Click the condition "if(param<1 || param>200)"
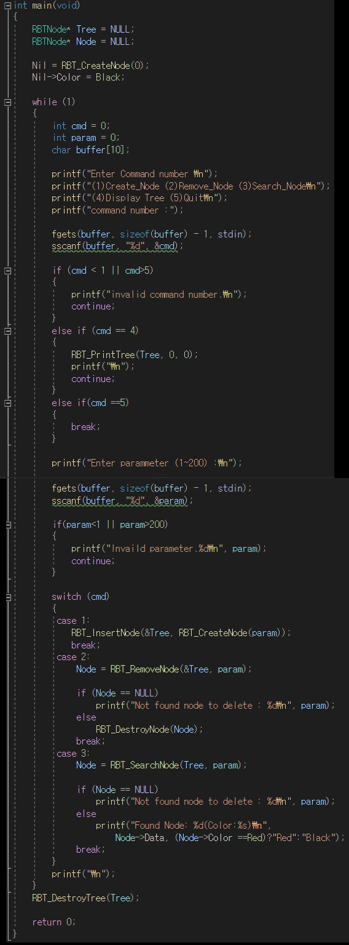This screenshot has width=349, height=945. point(110,525)
